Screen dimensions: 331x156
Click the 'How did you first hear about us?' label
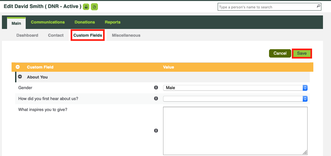48,98
